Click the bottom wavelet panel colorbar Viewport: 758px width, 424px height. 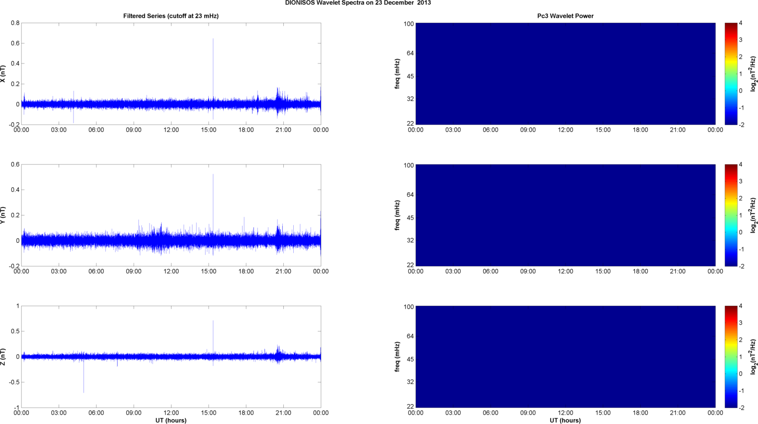731,357
